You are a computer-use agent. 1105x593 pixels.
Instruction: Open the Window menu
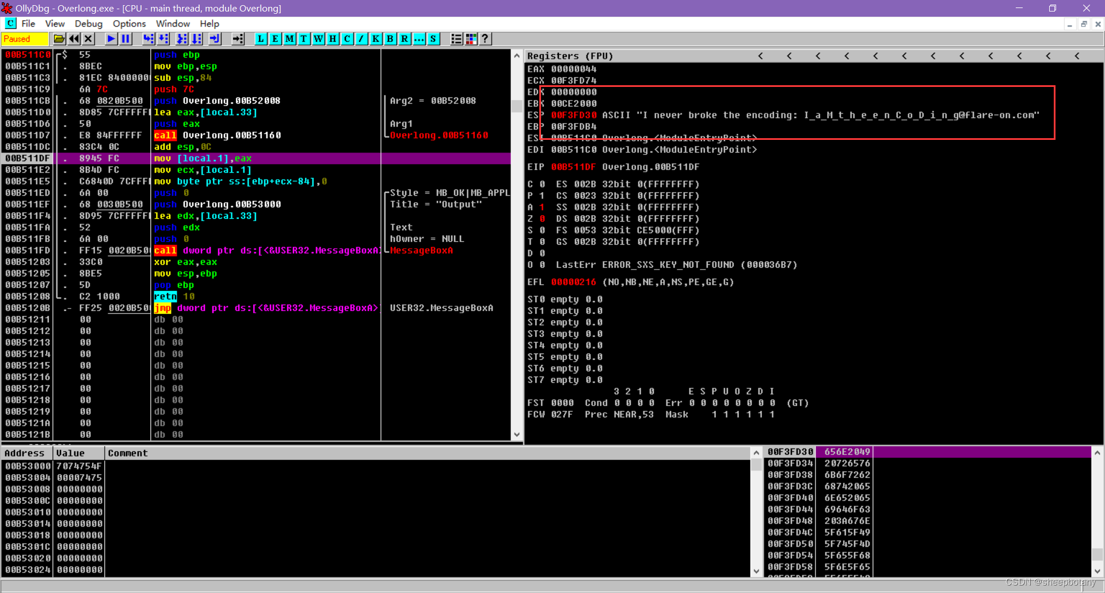click(x=173, y=24)
